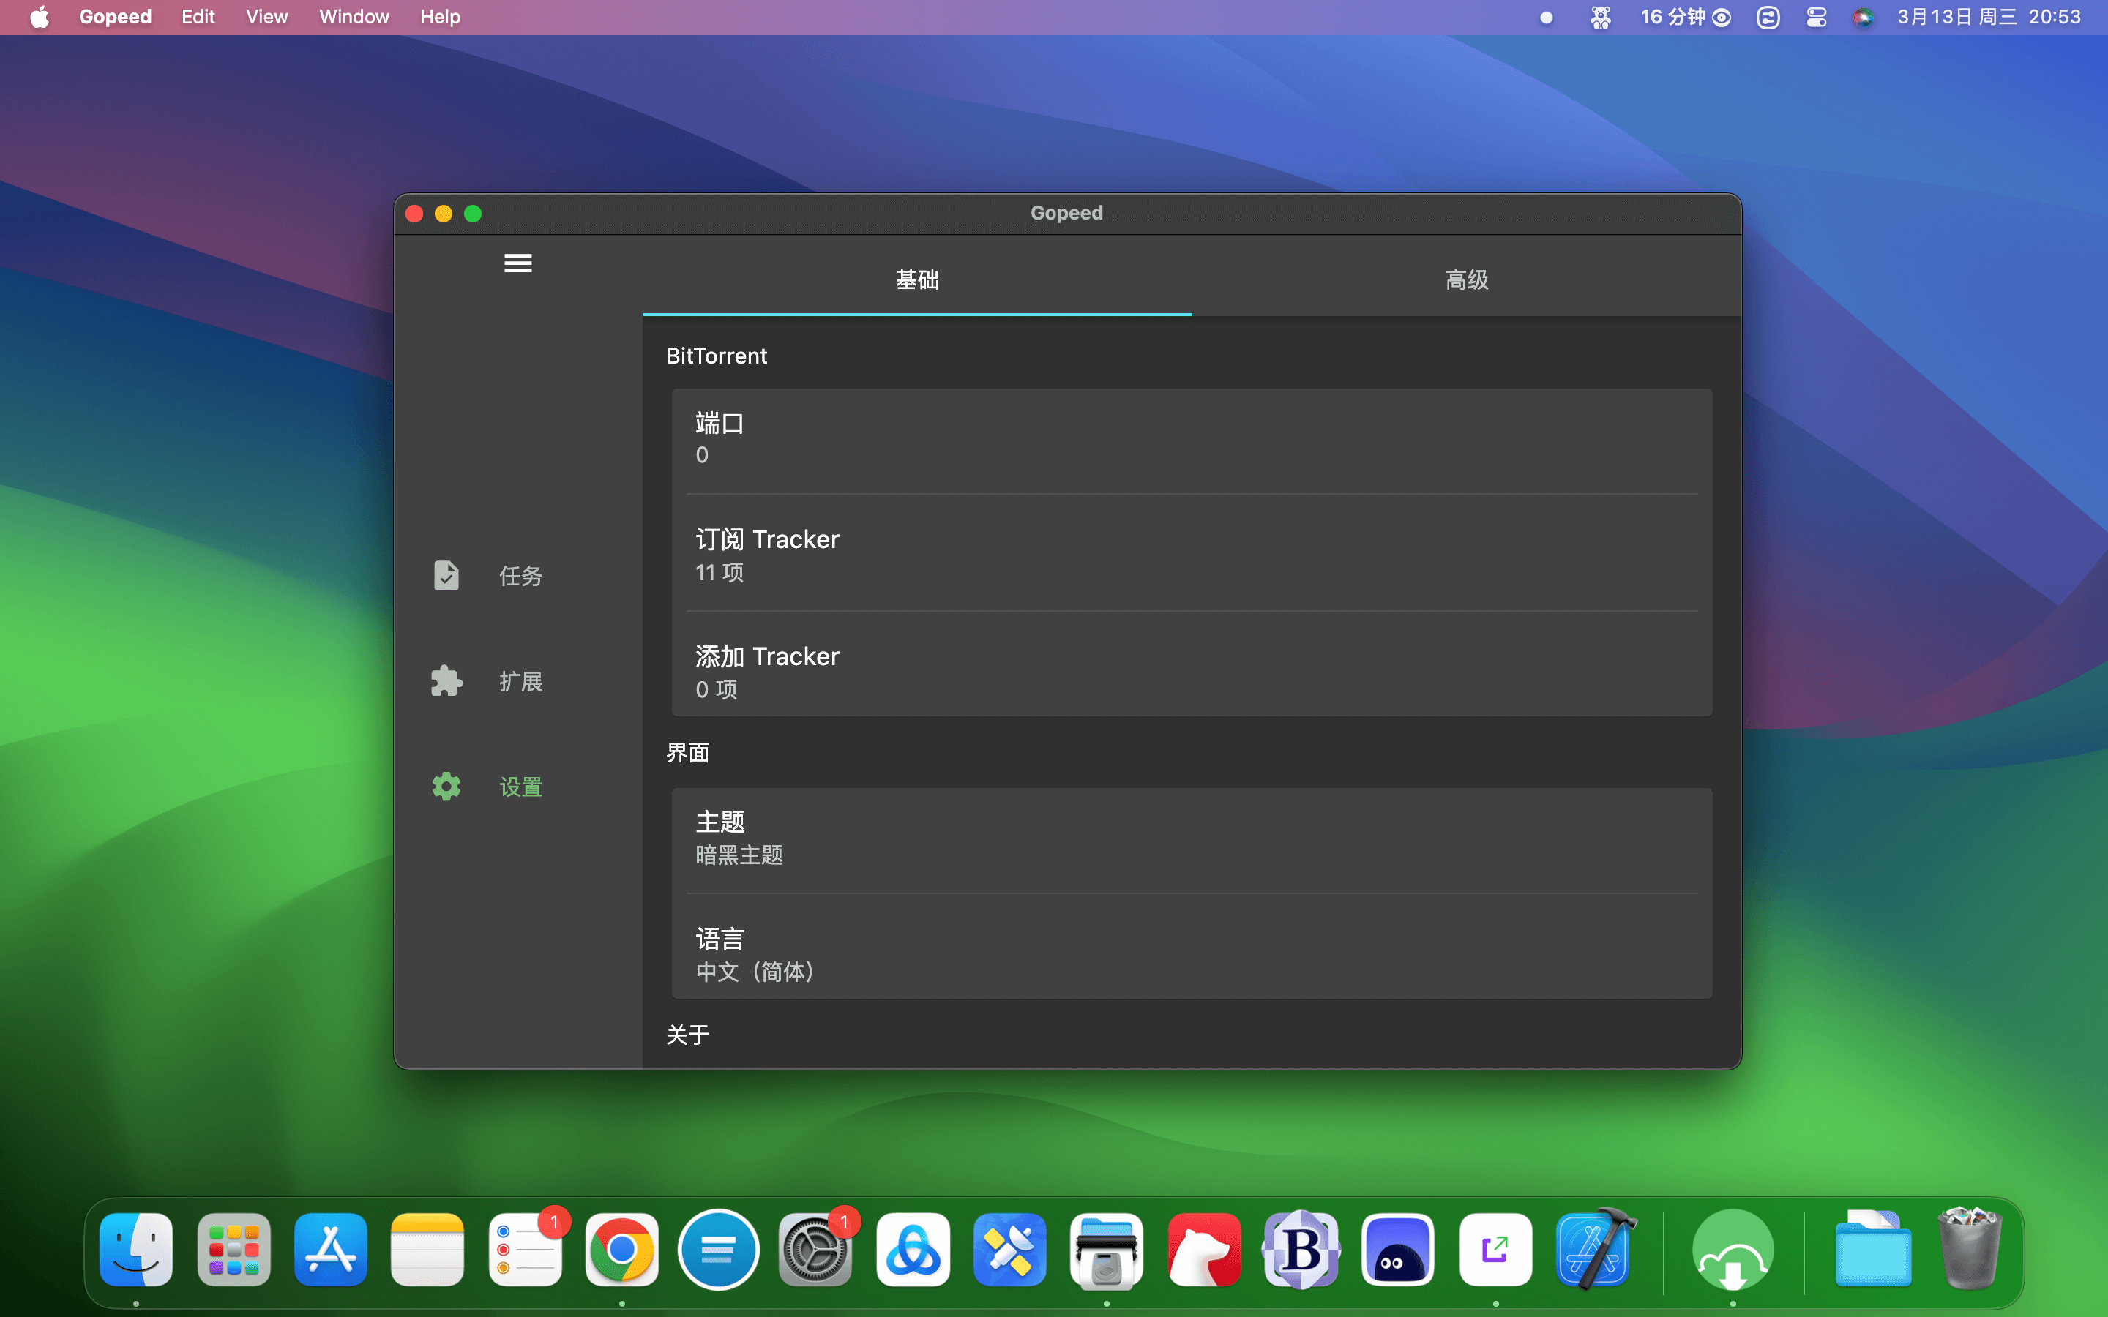Click the 关于 section heading
The width and height of the screenshot is (2108, 1317).
coord(687,1035)
